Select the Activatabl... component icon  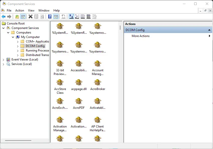click(98, 101)
